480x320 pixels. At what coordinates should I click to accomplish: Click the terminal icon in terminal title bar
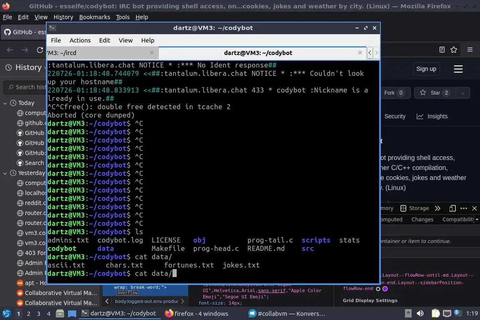pyautogui.click(x=52, y=27)
